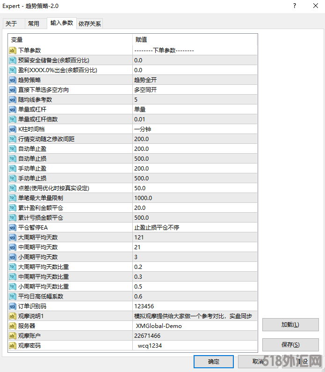Click the icon beside 下单参数 row
This screenshot has width=325, height=372.
(x=13, y=51)
